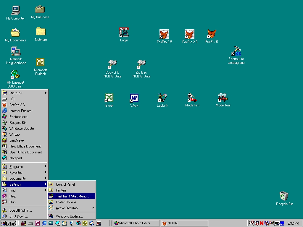Viewport: 303px width, 227px height.
Task: Select the Novell Login desktop shortcut
Action: coord(124,35)
